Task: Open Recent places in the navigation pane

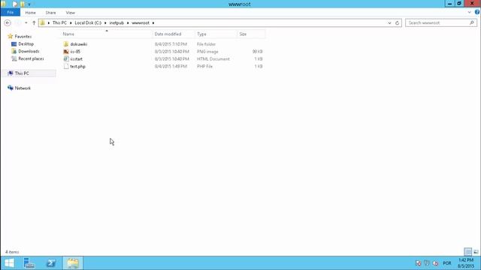Action: pyautogui.click(x=31, y=58)
